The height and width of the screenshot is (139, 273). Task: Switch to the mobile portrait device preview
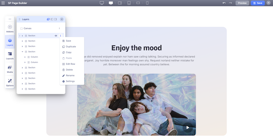click(x=147, y=3)
